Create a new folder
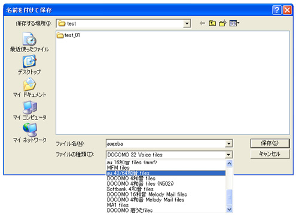 pyautogui.click(x=223, y=23)
